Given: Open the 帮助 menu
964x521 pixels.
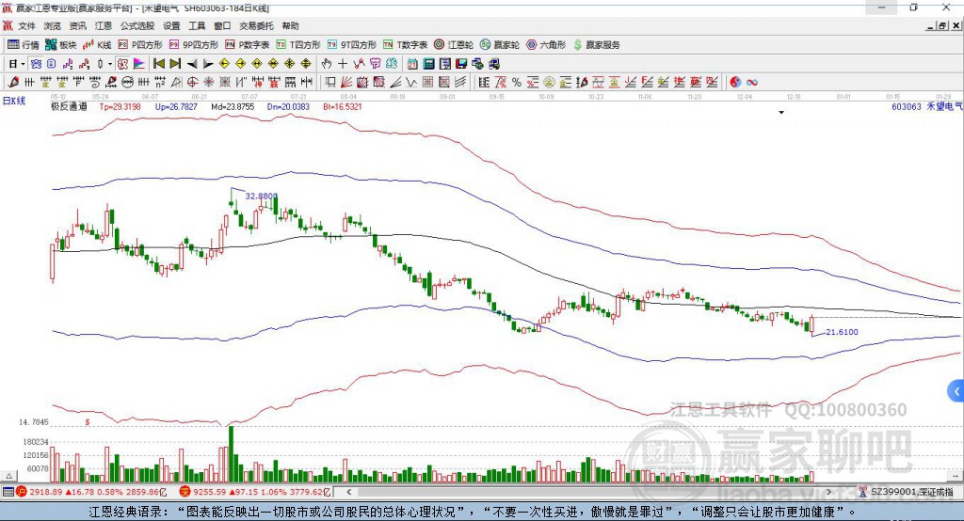Looking at the screenshot, I should pos(290,25).
